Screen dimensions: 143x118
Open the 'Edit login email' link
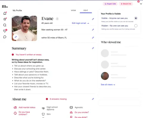pyautogui.click(x=80, y=23)
